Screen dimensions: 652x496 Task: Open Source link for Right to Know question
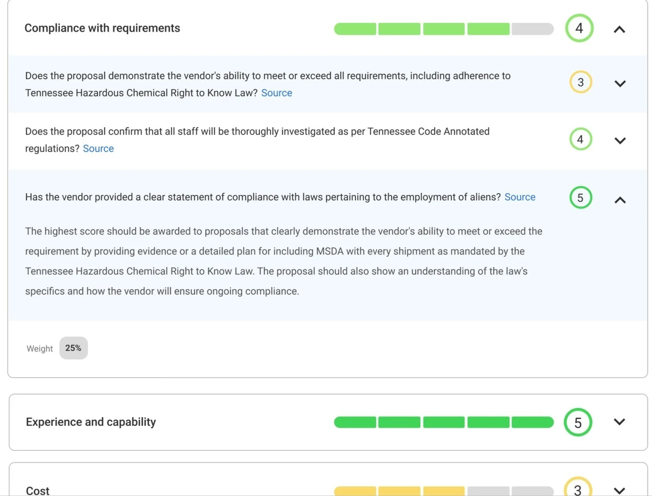click(x=277, y=93)
